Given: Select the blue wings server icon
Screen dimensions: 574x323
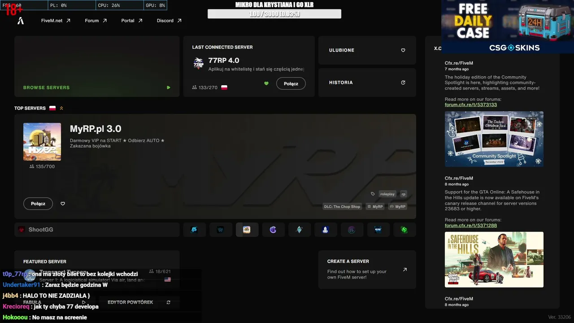Looking at the screenshot, I should click(x=378, y=230).
